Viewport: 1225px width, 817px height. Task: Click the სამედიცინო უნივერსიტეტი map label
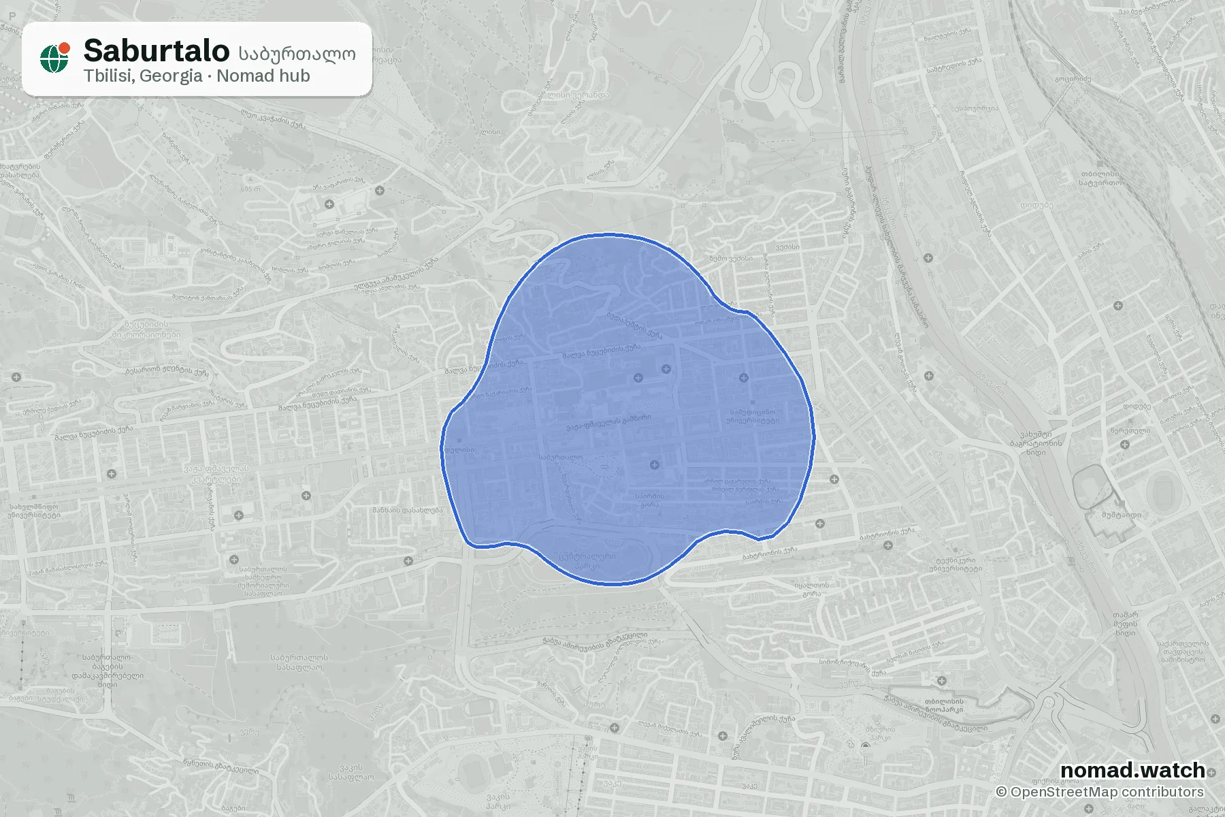coord(753,416)
